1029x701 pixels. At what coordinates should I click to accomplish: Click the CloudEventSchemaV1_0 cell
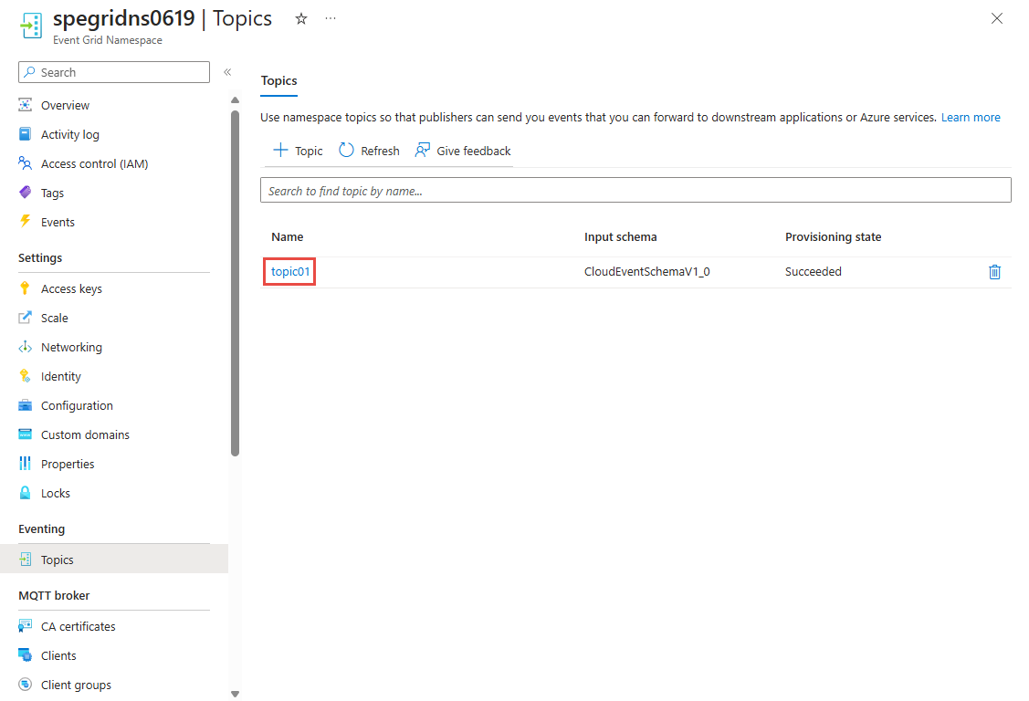point(647,271)
